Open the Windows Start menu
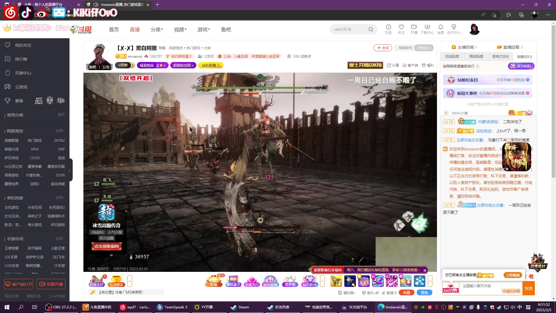Image resolution: width=556 pixels, height=313 pixels. (7, 307)
